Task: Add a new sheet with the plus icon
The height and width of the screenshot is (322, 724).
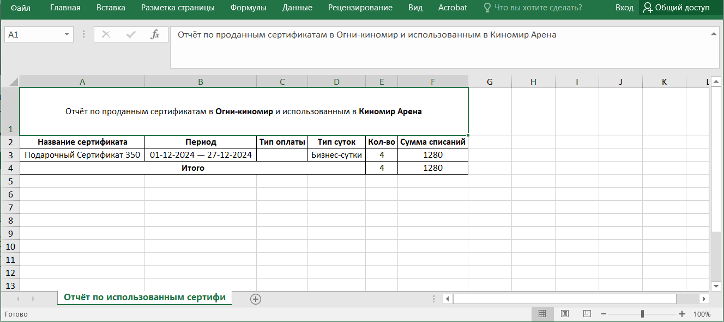Action: (x=256, y=299)
